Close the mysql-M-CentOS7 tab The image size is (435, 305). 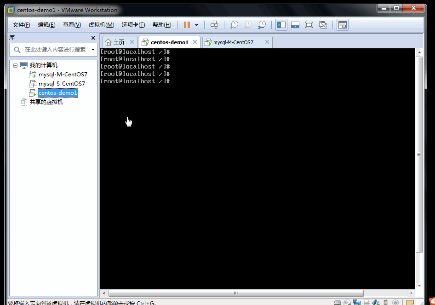[x=267, y=42]
